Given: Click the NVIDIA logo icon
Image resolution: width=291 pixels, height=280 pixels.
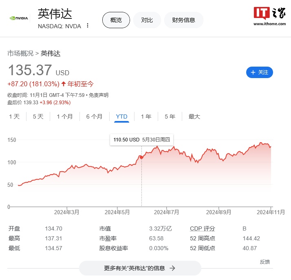Looking at the screenshot, I should (x=19, y=18).
